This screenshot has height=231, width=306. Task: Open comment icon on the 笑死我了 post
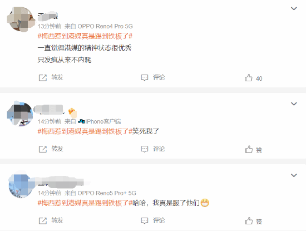click(x=145, y=149)
